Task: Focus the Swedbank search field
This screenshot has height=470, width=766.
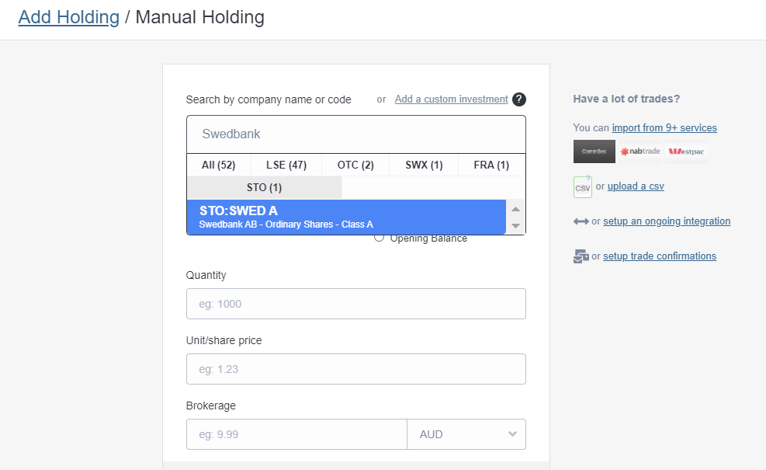Action: [356, 134]
